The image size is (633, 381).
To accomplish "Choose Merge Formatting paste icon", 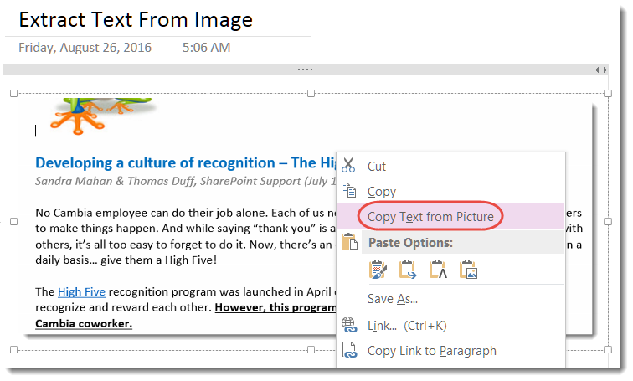I will coord(408,270).
